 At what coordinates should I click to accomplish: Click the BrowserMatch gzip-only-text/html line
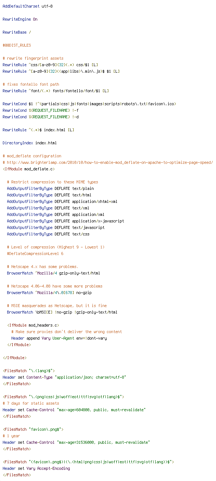pos(53,273)
